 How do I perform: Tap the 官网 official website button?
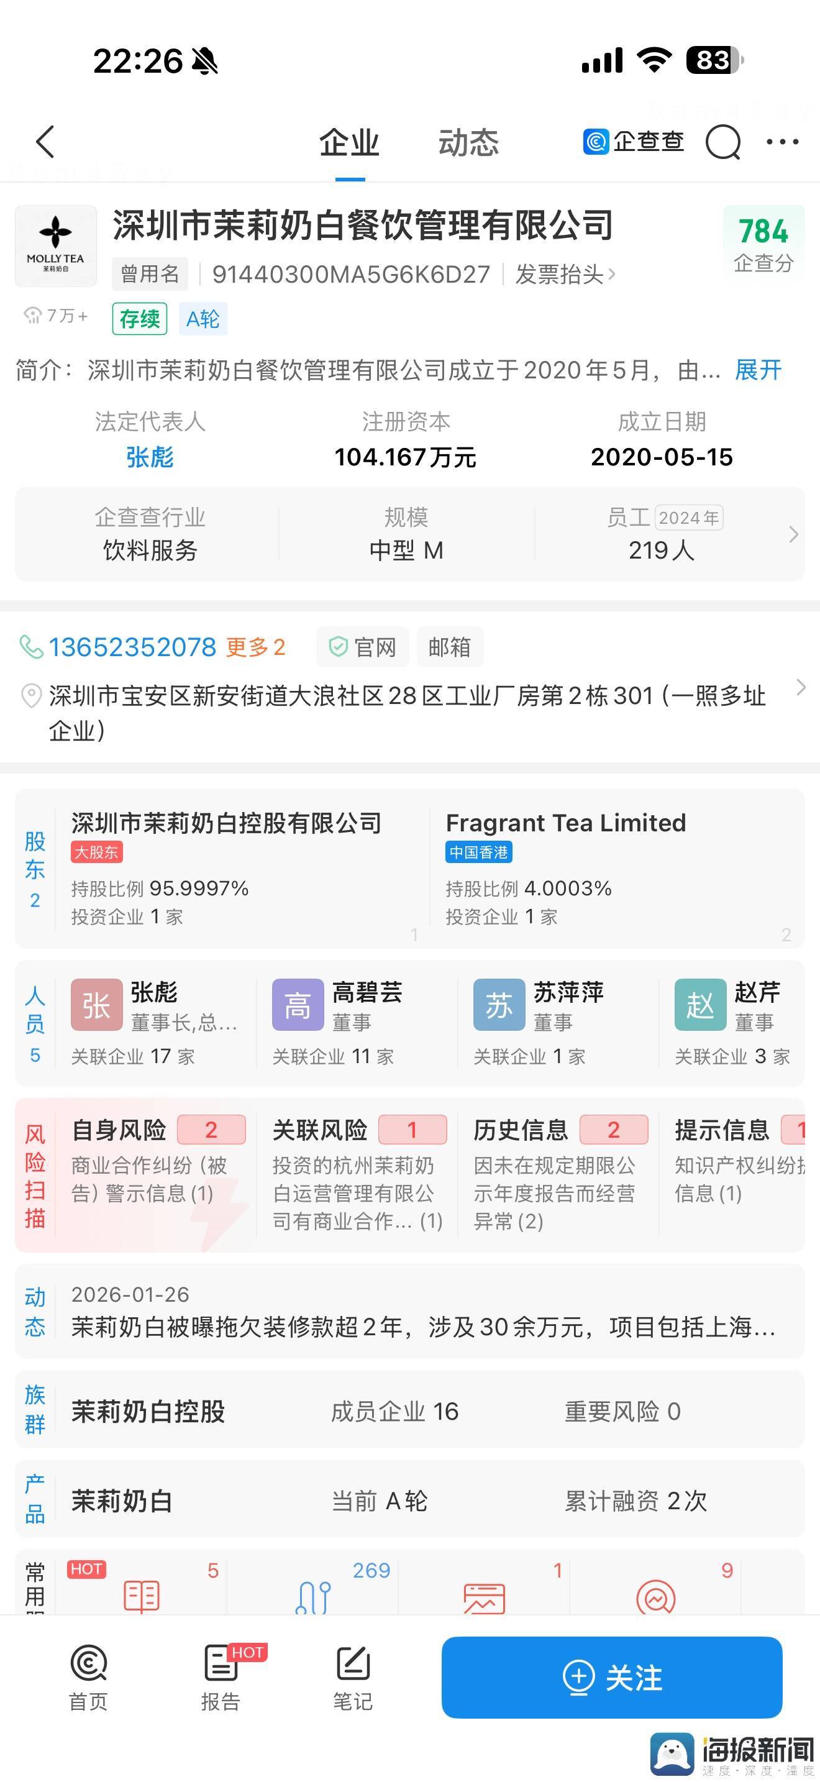(362, 647)
